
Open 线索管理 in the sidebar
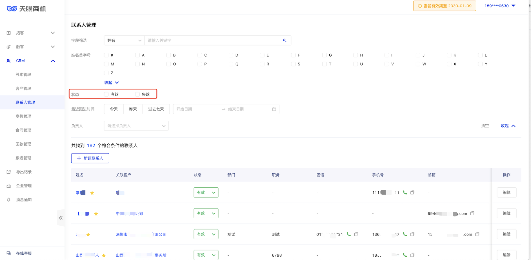coord(23,75)
